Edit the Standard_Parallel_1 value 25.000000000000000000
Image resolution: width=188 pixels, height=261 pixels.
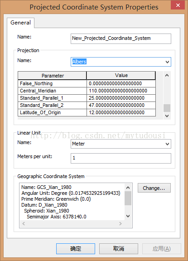click(x=121, y=98)
